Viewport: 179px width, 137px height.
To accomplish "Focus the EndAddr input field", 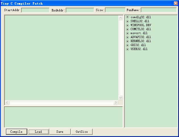I will pos(80,10).
